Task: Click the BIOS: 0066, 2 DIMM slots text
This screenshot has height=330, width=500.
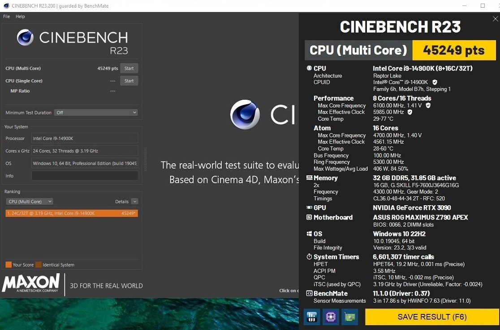Action: pos(403,224)
